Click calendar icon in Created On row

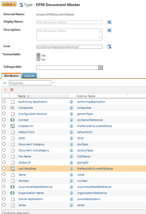pyautogui.click(x=12, y=126)
